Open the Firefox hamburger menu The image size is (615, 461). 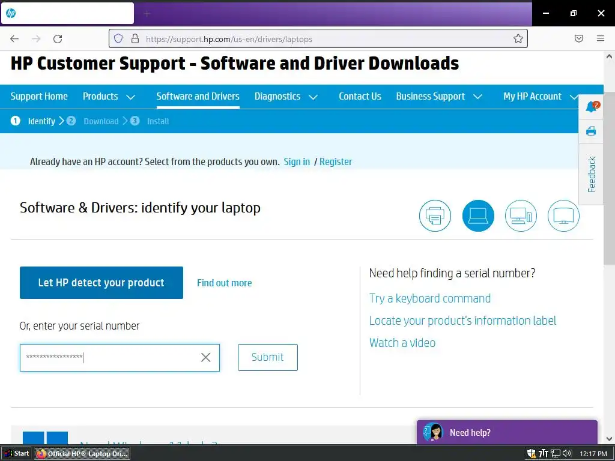click(601, 38)
